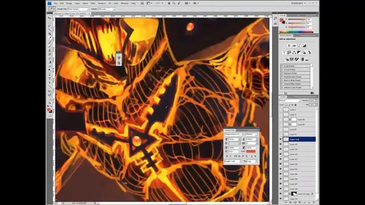Add a Channel Mixer adjustment
The height and width of the screenshot is (205, 365).
point(309,52)
